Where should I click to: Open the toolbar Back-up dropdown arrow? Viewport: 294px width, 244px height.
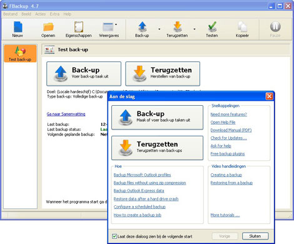pos(160,29)
